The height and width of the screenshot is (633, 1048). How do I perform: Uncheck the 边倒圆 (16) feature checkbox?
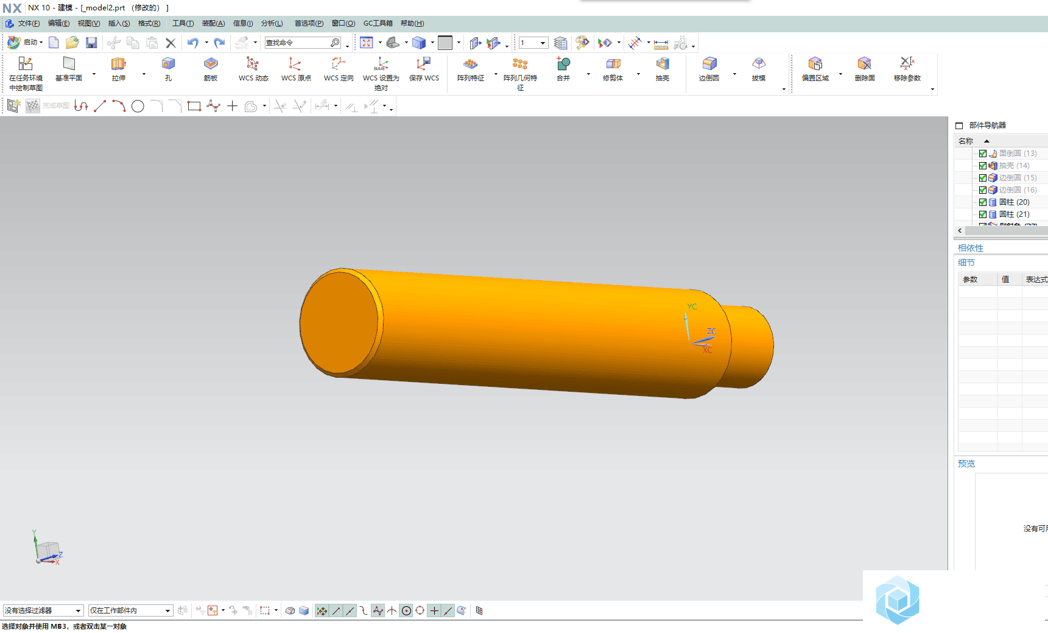(983, 190)
